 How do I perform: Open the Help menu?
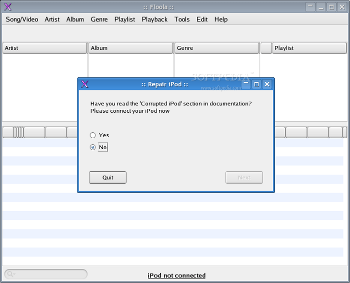pos(221,19)
